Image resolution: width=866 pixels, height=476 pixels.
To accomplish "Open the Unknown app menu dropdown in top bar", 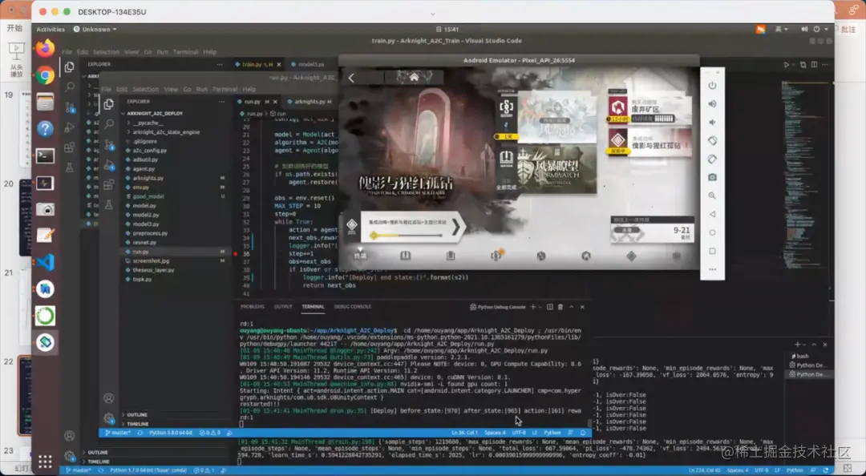I will pos(95,30).
